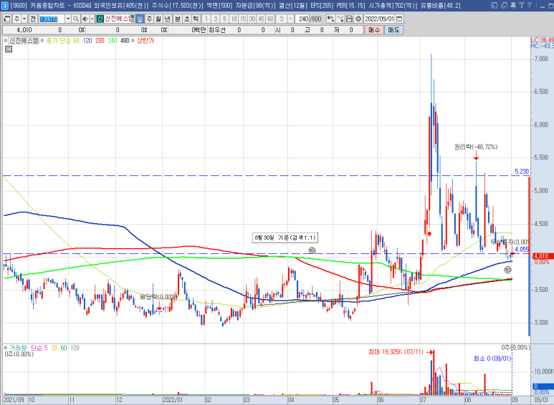Open the stock code search magnifier
The height and width of the screenshot is (405, 554).
(75, 19)
